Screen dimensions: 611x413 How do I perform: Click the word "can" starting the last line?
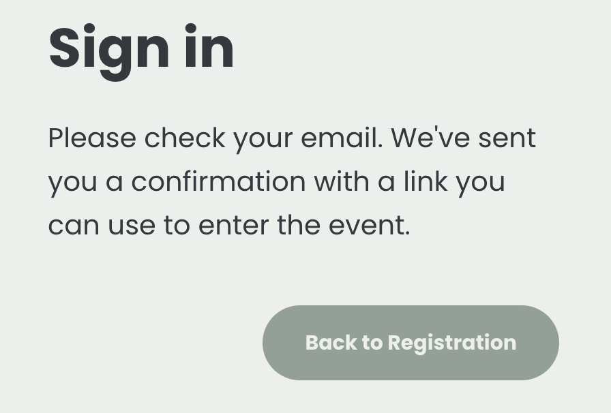[x=74, y=226]
